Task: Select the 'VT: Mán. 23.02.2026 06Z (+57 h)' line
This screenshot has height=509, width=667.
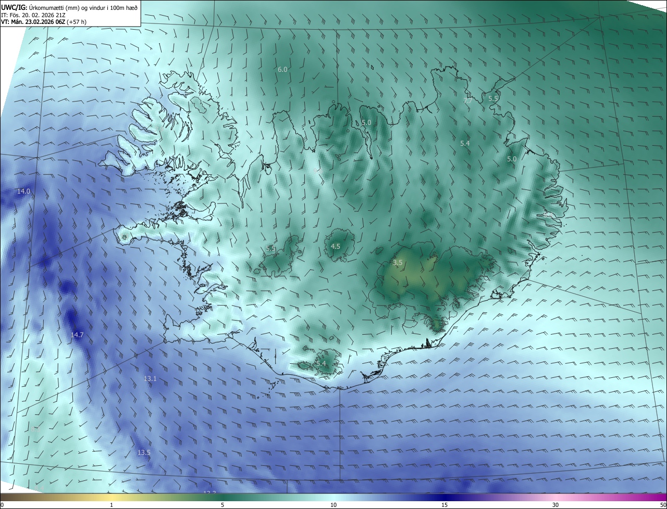Action: click(43, 22)
